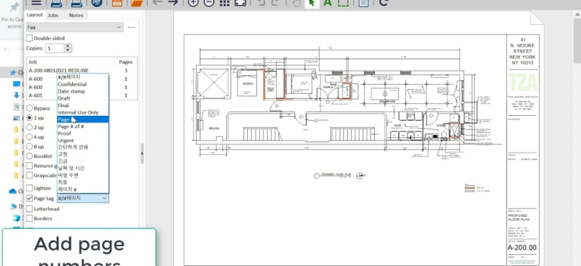Image resolution: width=581 pixels, height=266 pixels.
Task: Click the zoom out minus icon
Action: pyautogui.click(x=209, y=2)
